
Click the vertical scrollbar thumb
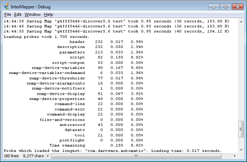click(241, 129)
